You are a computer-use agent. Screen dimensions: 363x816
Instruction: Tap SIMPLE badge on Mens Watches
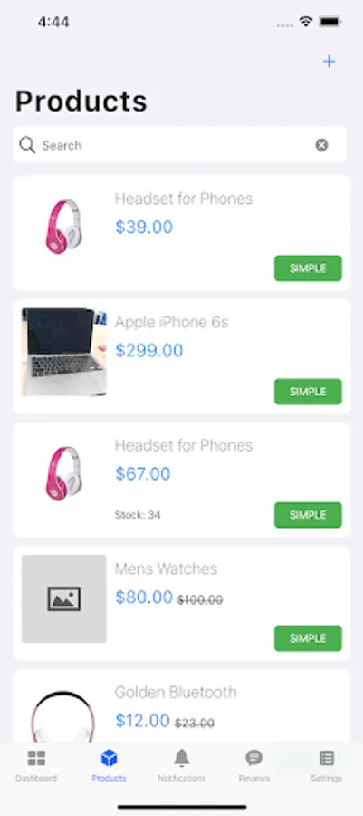(x=308, y=638)
